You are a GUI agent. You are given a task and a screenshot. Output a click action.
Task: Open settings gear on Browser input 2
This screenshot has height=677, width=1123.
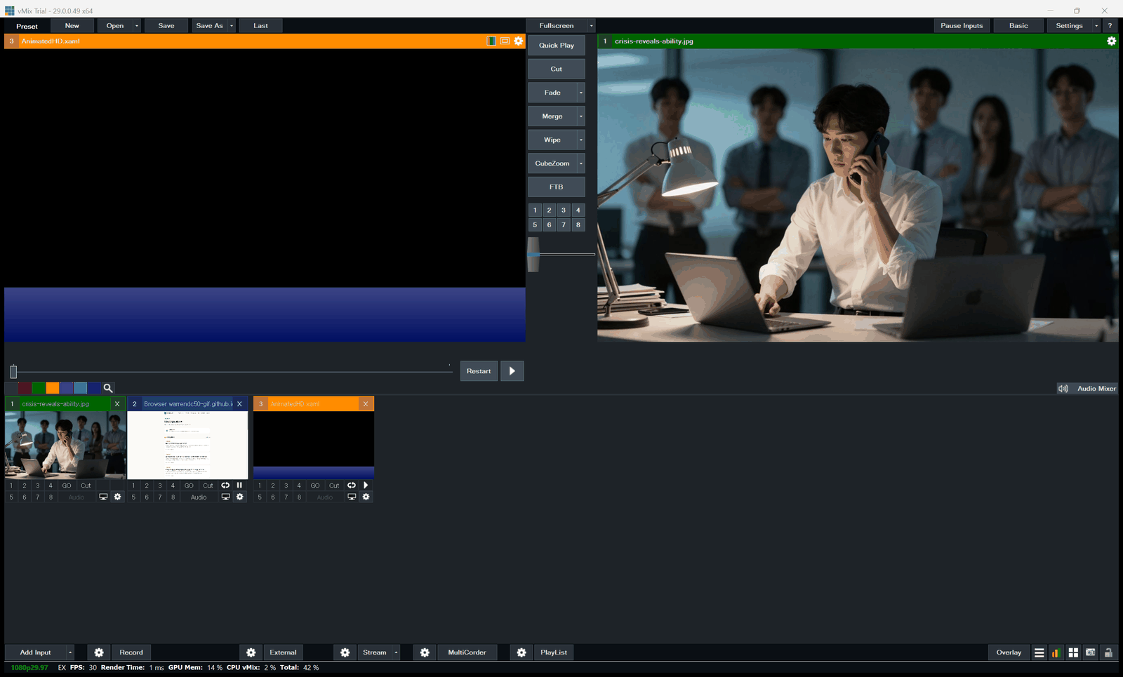240,497
